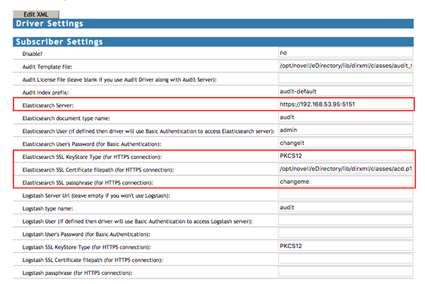
Task: Select 'Elasticsearch SSL passphrase' label
Action: pos(88,183)
